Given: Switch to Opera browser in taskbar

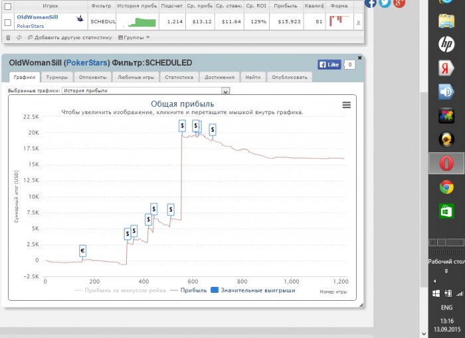Looking at the screenshot, I should point(446,163).
